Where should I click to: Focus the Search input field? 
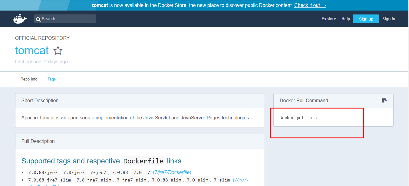[x=65, y=19]
